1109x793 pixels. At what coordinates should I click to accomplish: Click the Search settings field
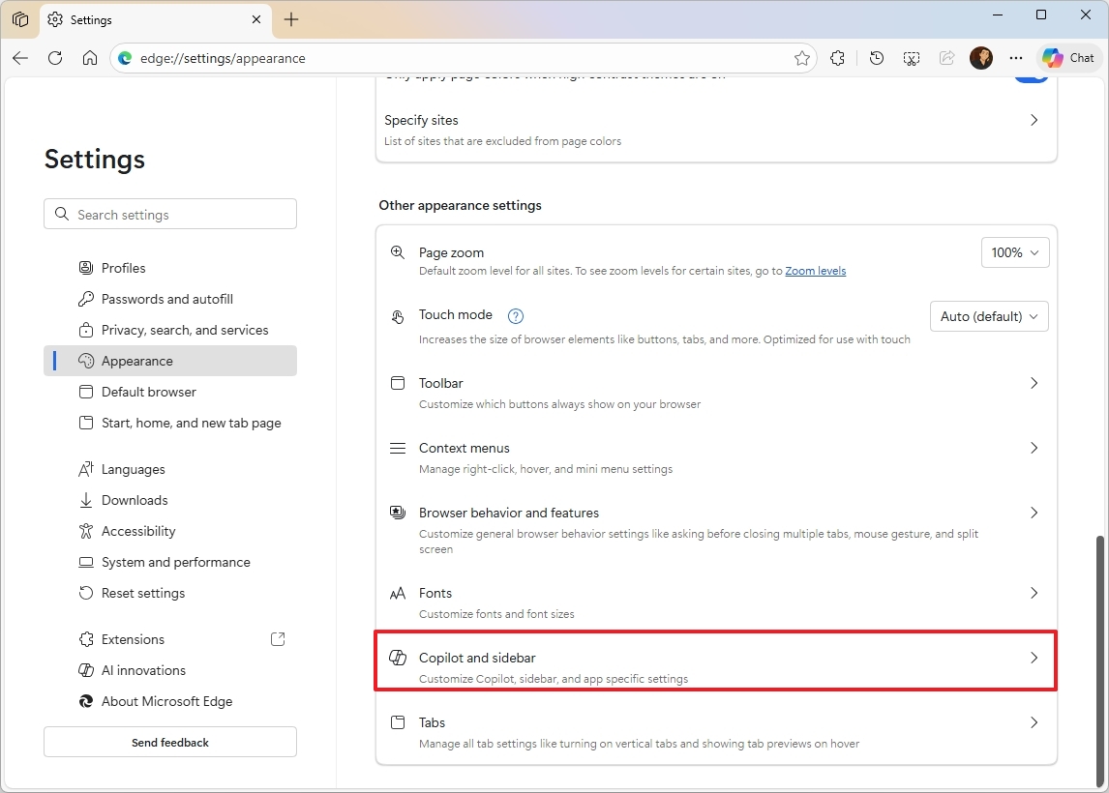(x=169, y=214)
